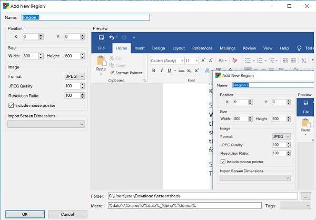Click the Undo arrow in the Word preview

(x=111, y=37)
